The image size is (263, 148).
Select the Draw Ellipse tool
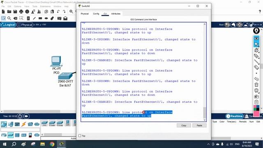click(46, 18)
